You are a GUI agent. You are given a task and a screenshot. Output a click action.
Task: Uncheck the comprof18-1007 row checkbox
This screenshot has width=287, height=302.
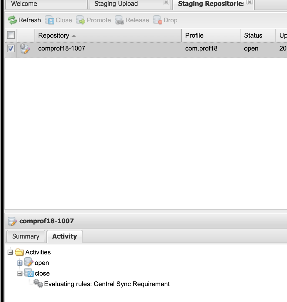point(11,48)
